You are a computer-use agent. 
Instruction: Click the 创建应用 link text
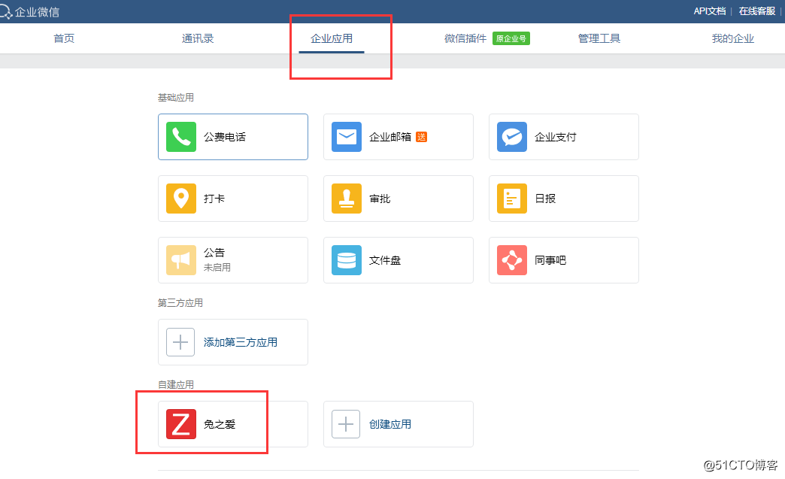[390, 424]
